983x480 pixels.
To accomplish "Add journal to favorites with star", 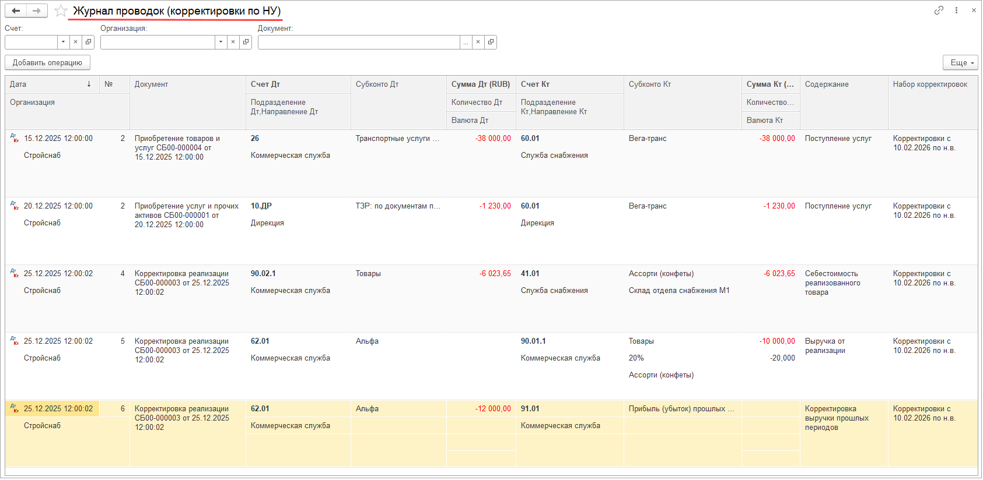I will (x=61, y=10).
